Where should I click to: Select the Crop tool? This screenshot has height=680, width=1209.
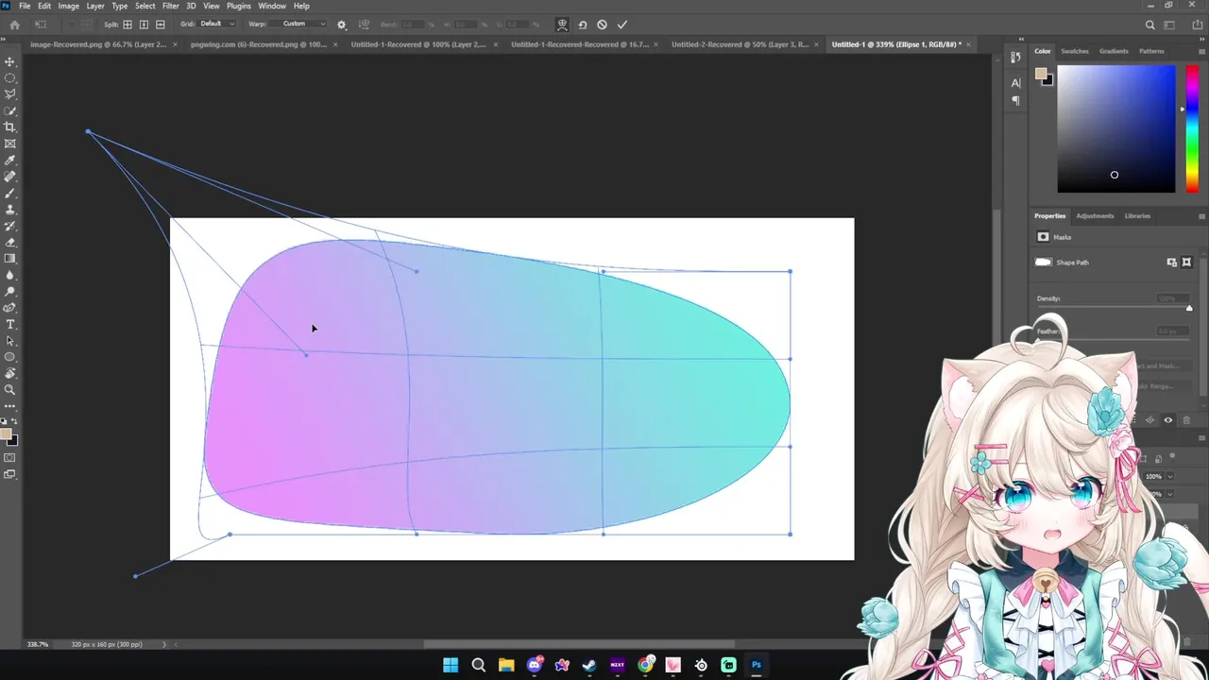click(x=10, y=127)
